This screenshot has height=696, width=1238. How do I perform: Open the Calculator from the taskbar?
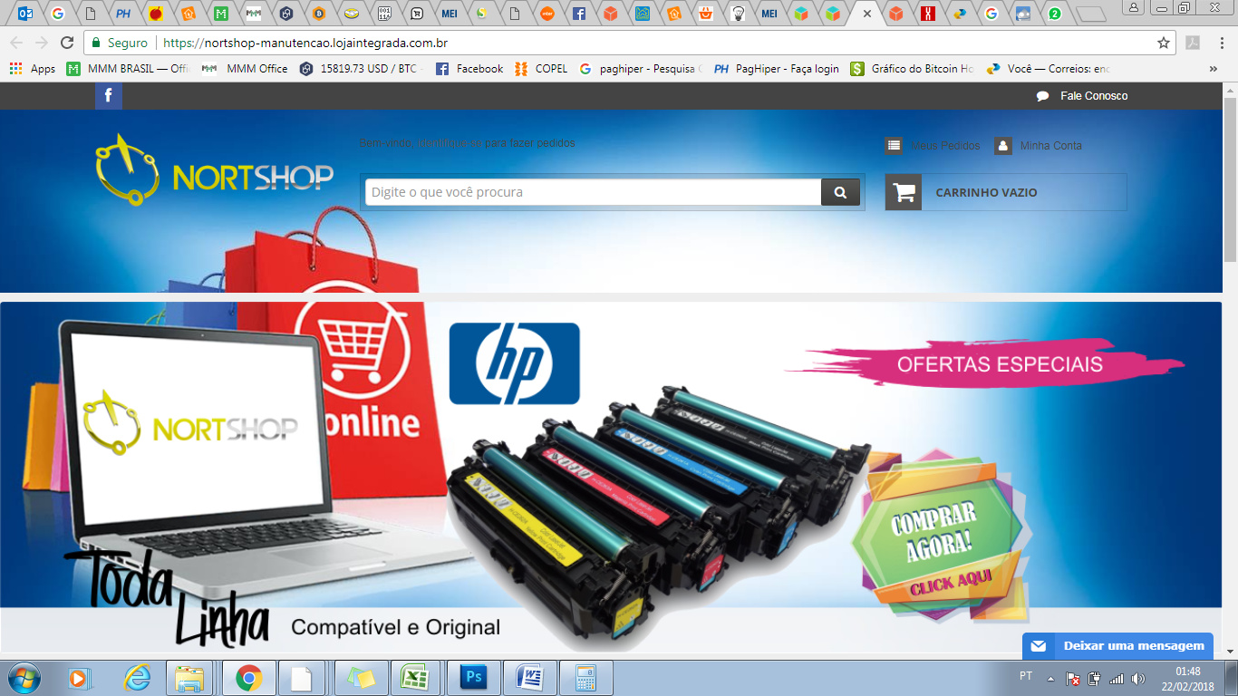click(586, 677)
